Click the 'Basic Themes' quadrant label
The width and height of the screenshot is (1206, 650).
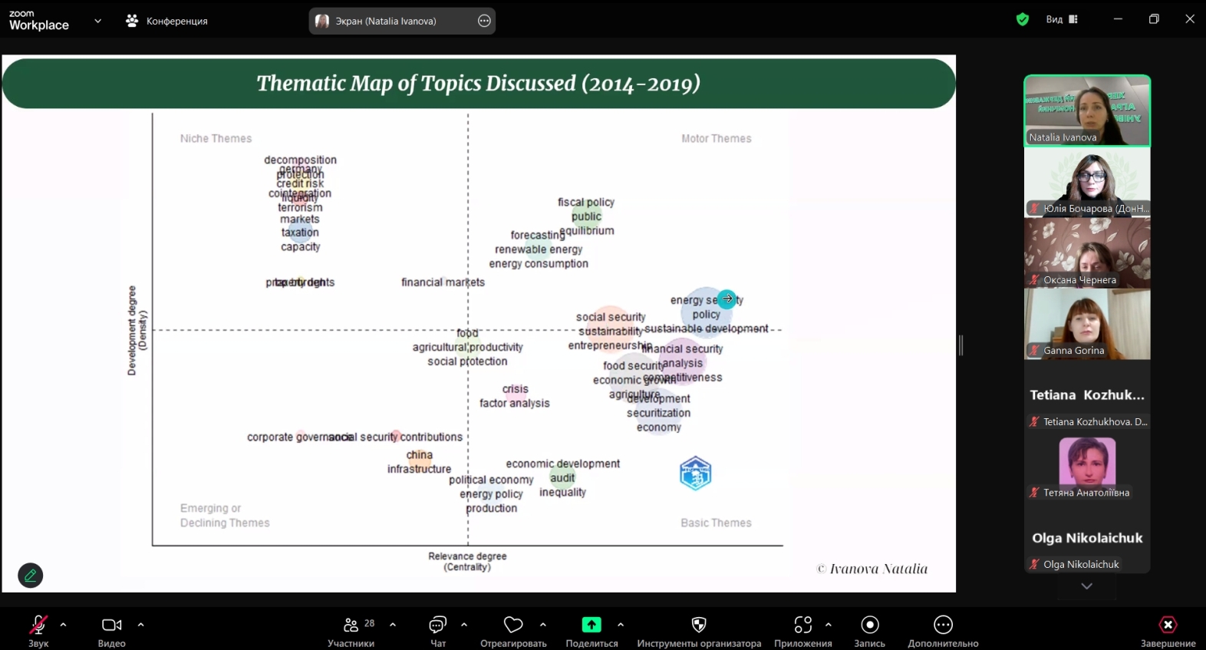716,523
